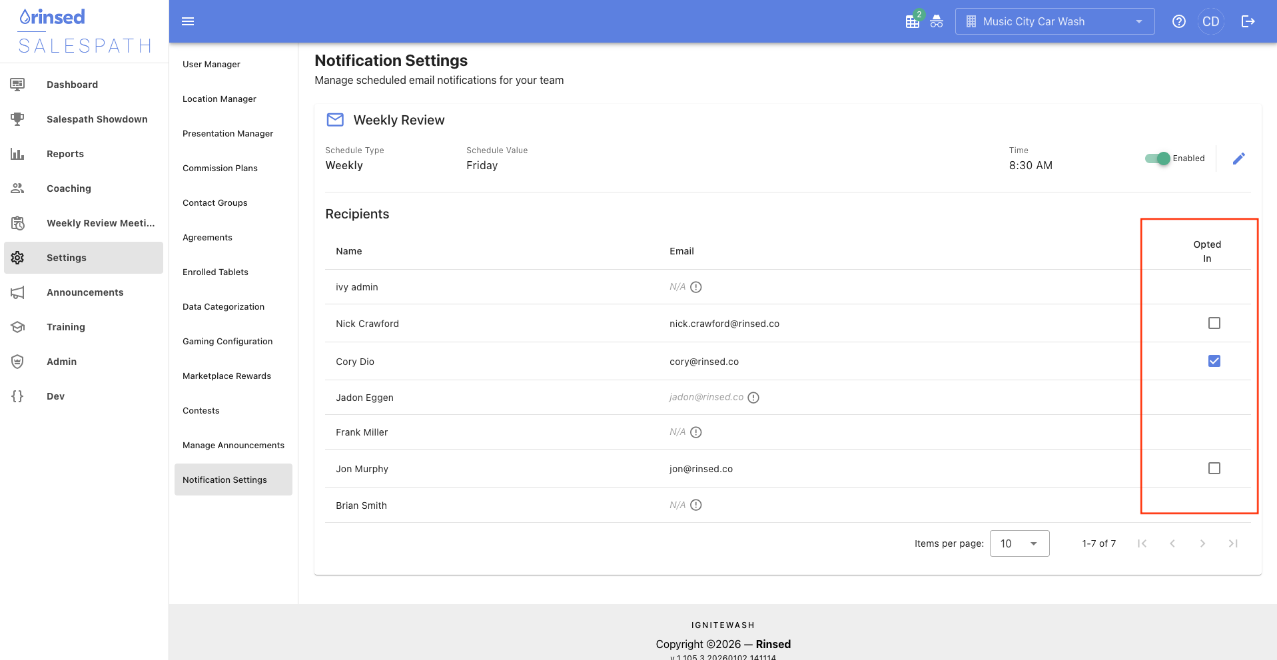This screenshot has width=1277, height=660.
Task: Click info icon in Brian Smith row
Action: [696, 505]
